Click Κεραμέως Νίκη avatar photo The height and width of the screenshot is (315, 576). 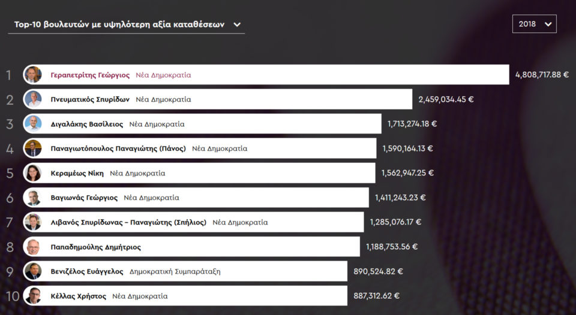pyautogui.click(x=32, y=173)
